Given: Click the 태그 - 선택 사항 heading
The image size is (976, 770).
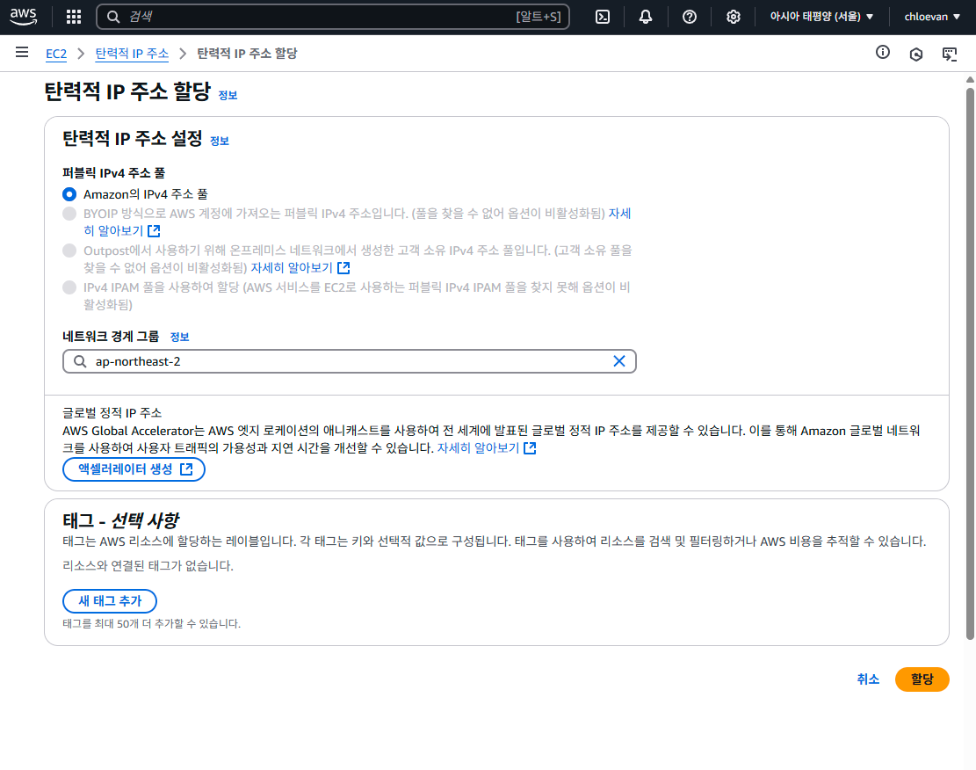Looking at the screenshot, I should 120,520.
